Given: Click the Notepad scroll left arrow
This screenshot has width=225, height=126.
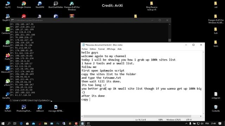Looking at the screenshot, I should [x=82, y=116].
